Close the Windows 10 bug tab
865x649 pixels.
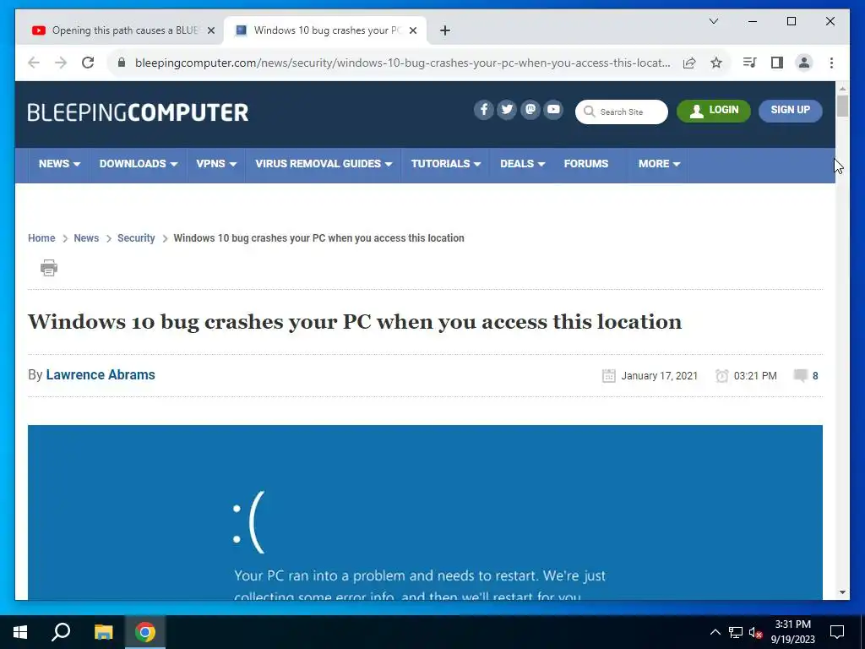coord(412,30)
